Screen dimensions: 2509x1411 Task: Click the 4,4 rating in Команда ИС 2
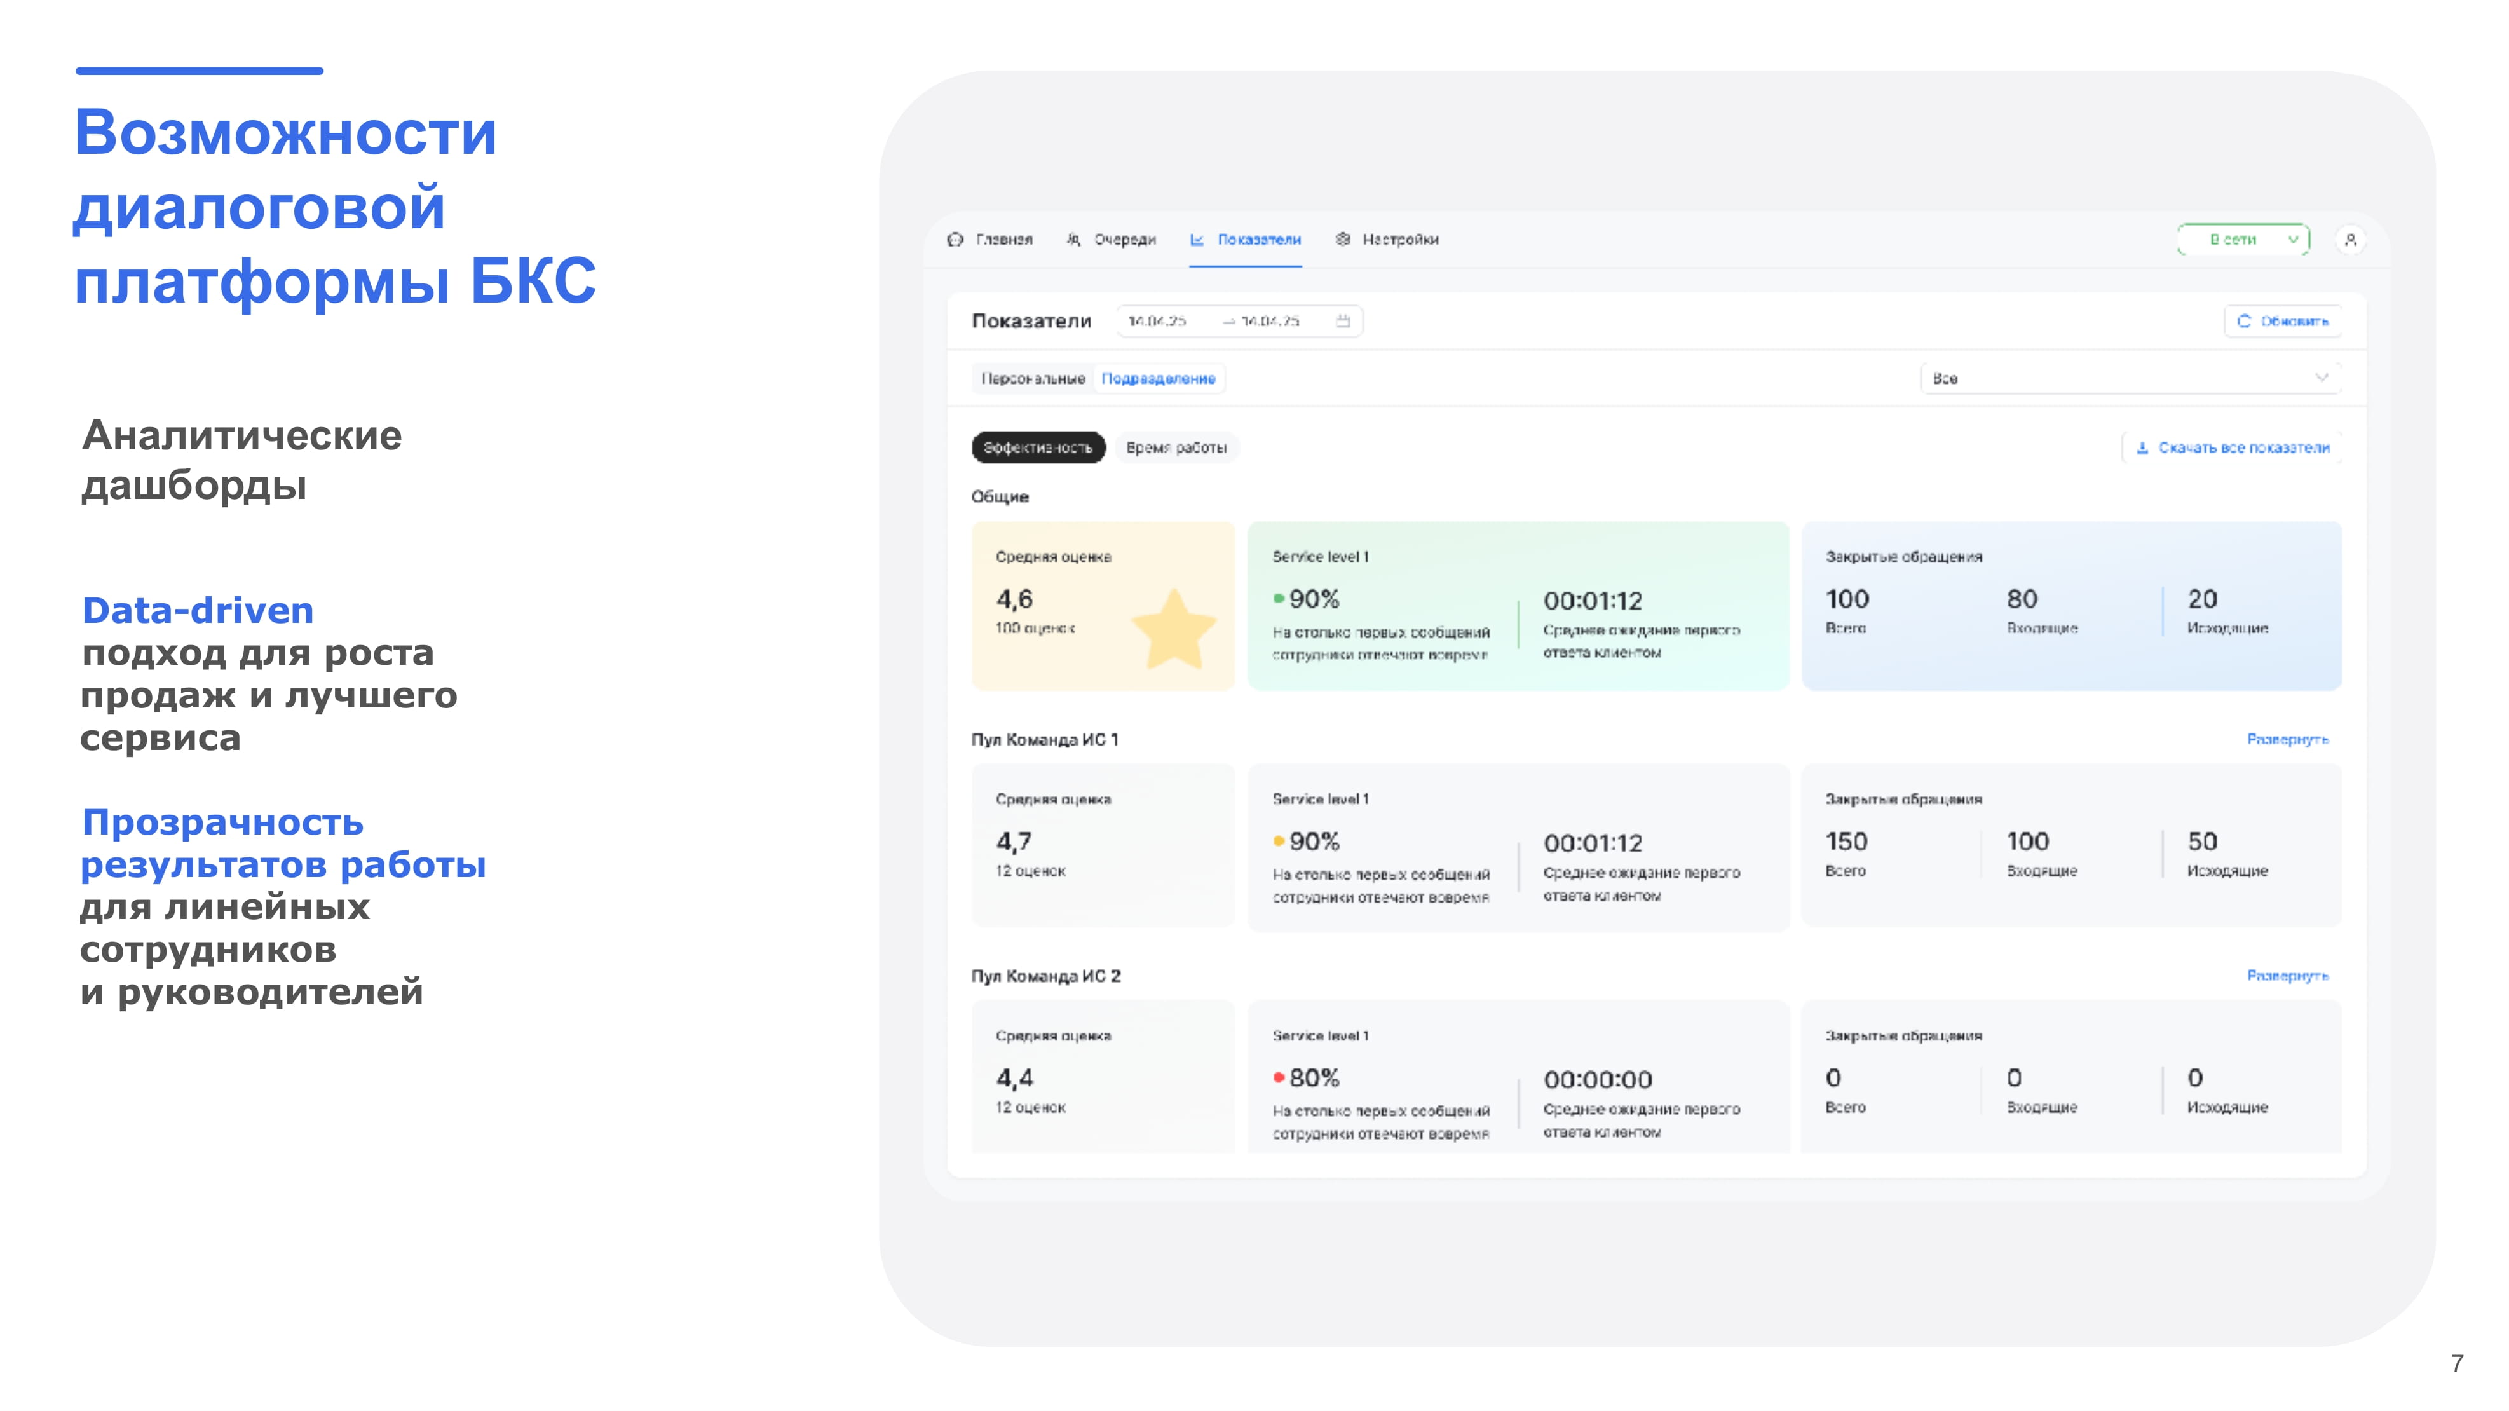point(1014,1078)
